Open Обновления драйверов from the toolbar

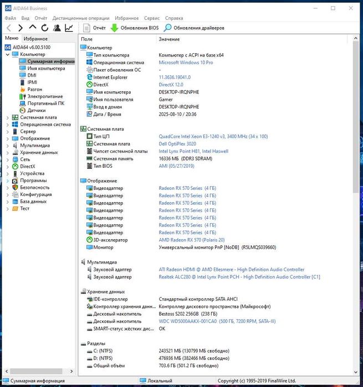coord(194,28)
